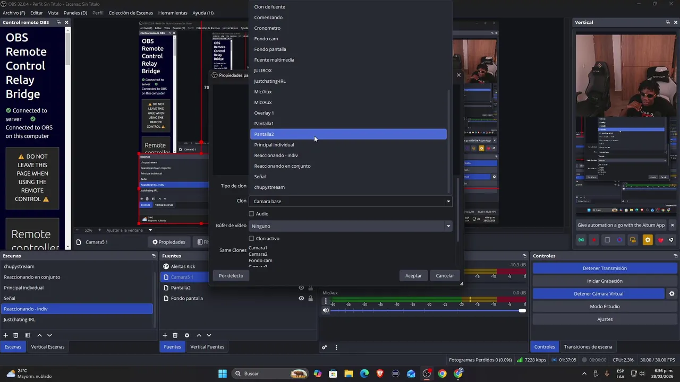Enable the Audio checkbox
The height and width of the screenshot is (382, 680).
point(252,214)
